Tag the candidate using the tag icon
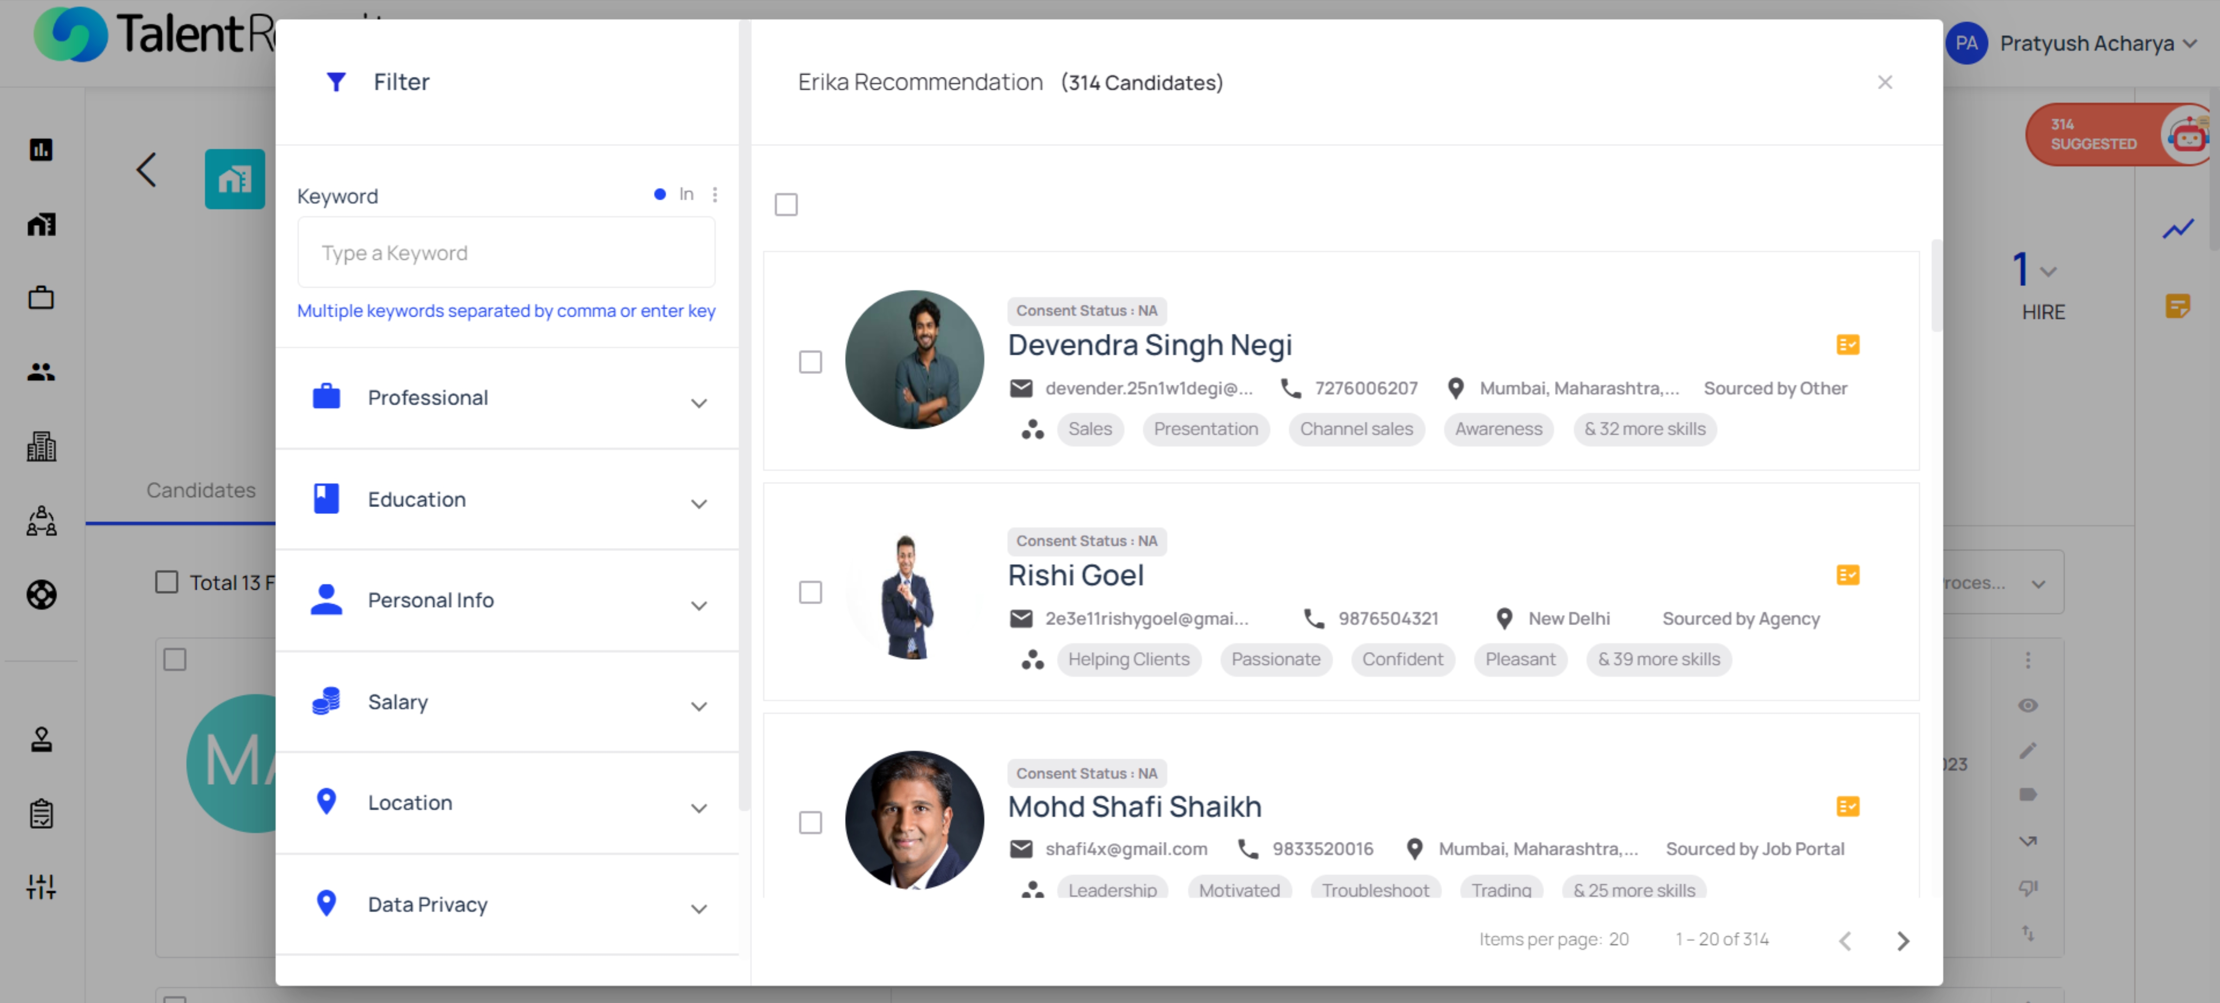The width and height of the screenshot is (2220, 1003). click(x=2029, y=795)
